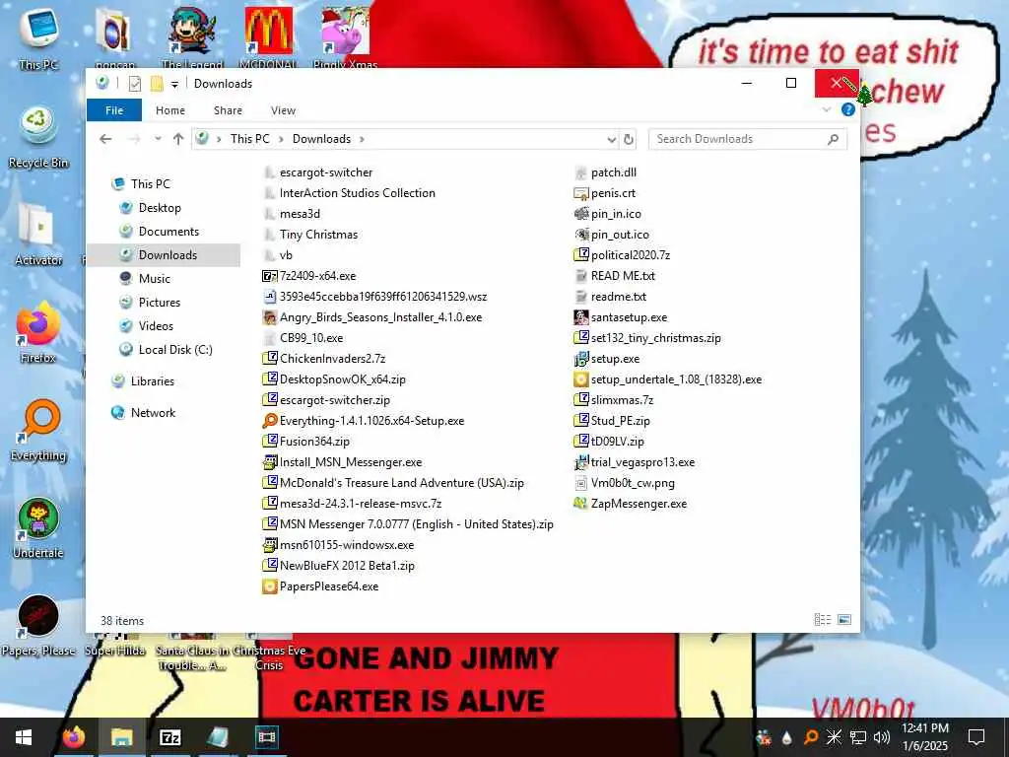This screenshot has width=1009, height=757.
Task: Click This PC in the address bar
Action: [x=249, y=139]
